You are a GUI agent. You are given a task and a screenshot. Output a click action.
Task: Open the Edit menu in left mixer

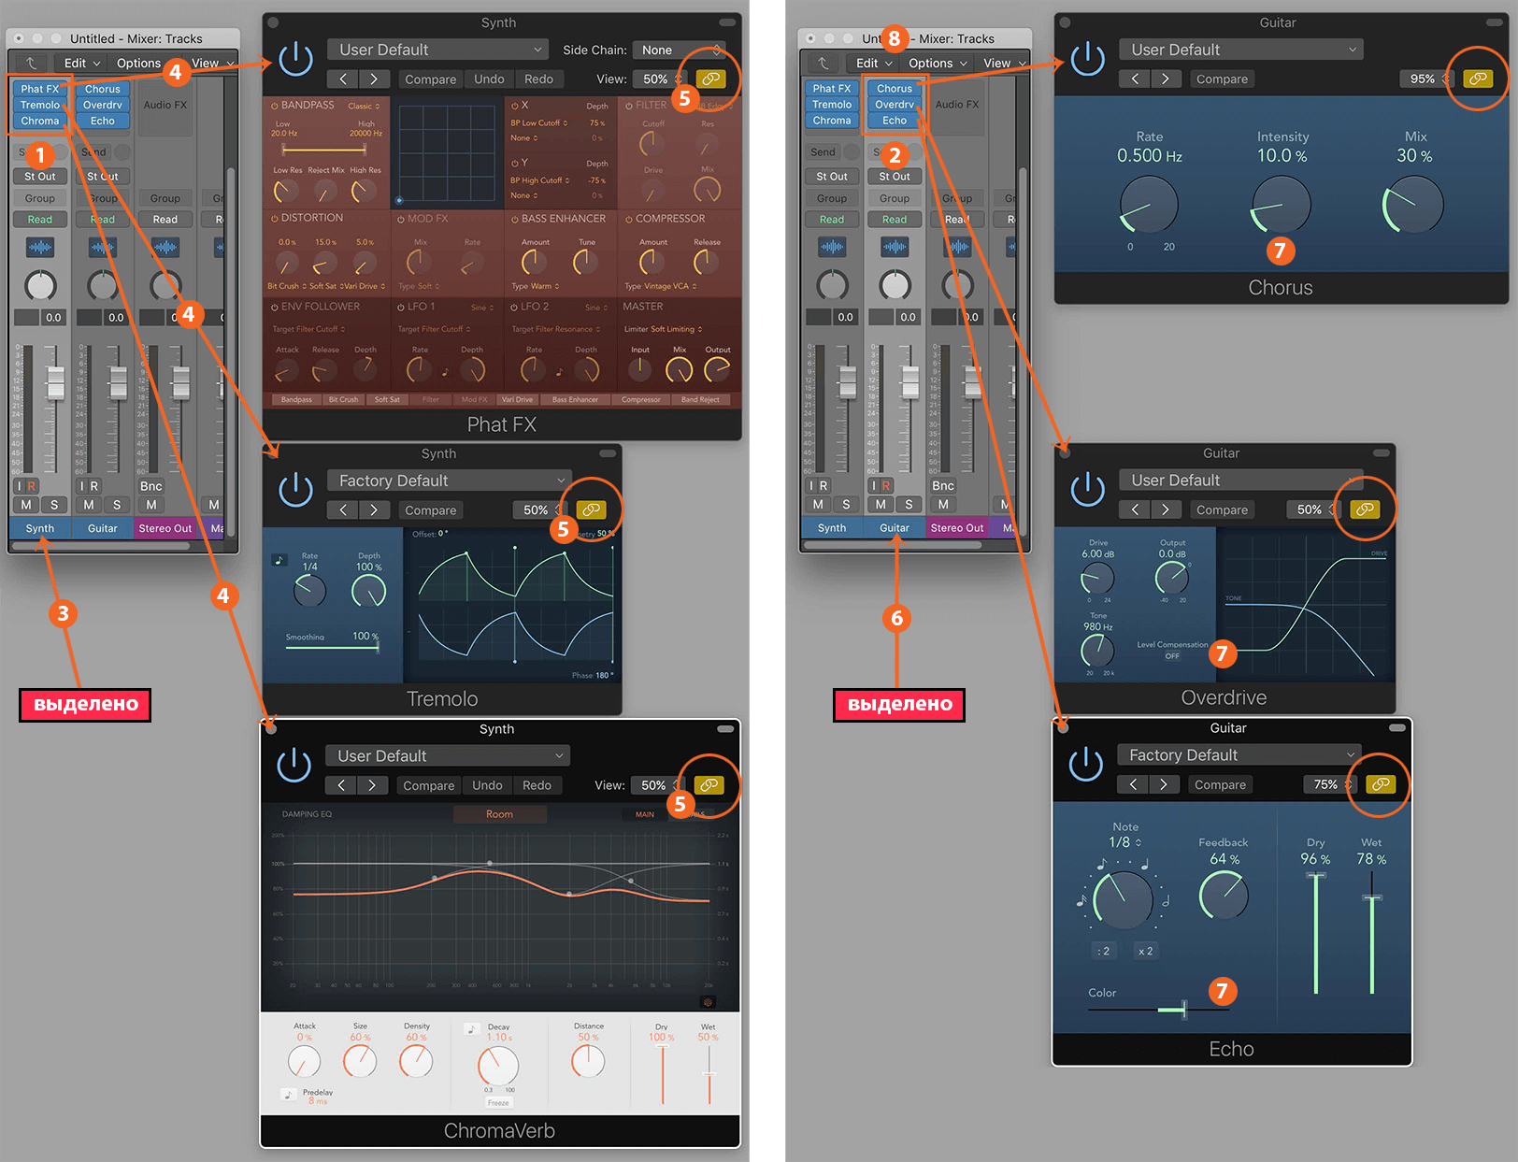coord(81,63)
